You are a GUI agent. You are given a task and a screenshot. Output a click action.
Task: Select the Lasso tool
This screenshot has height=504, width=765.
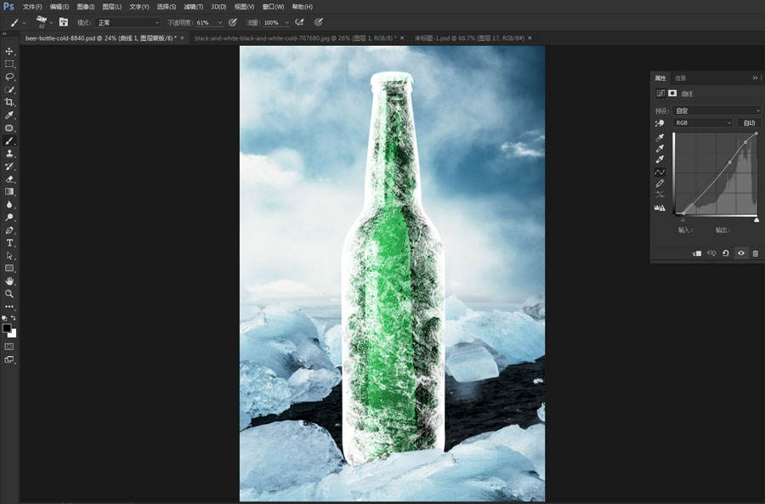(10, 76)
